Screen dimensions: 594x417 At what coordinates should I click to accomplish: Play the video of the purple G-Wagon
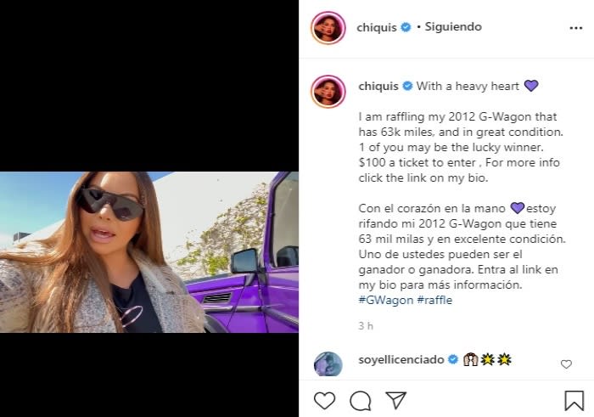[x=149, y=252]
